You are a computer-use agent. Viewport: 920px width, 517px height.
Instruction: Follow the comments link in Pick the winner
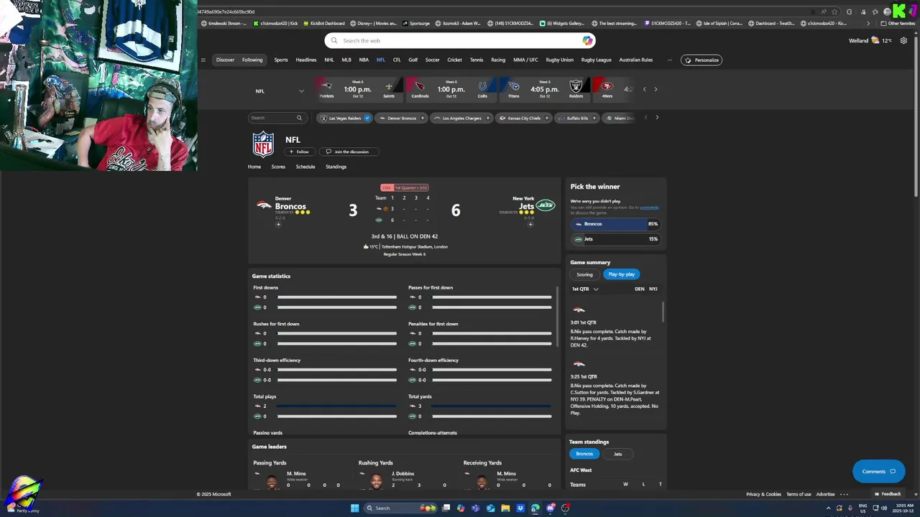tap(649, 208)
